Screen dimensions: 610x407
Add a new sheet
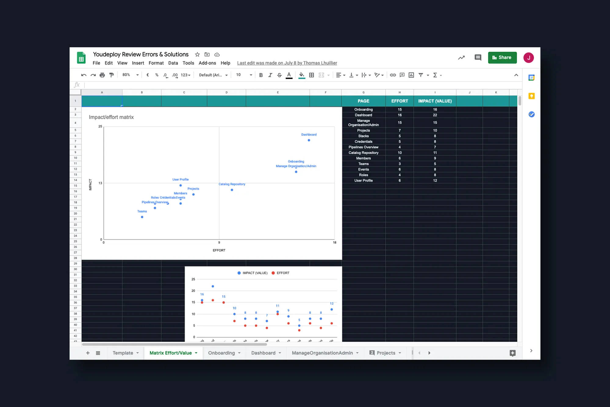88,353
